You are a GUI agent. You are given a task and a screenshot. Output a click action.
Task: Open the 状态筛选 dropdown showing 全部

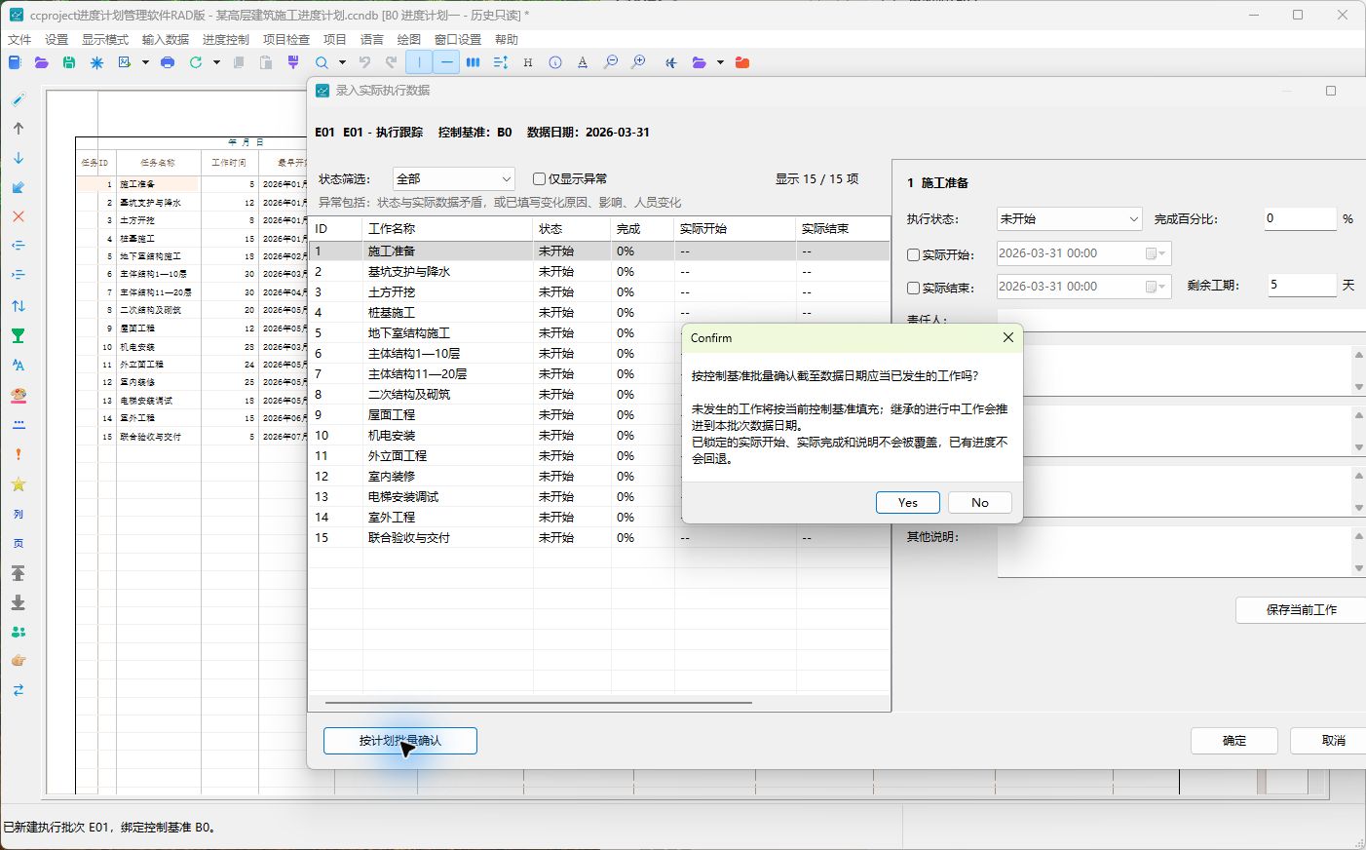(x=454, y=178)
